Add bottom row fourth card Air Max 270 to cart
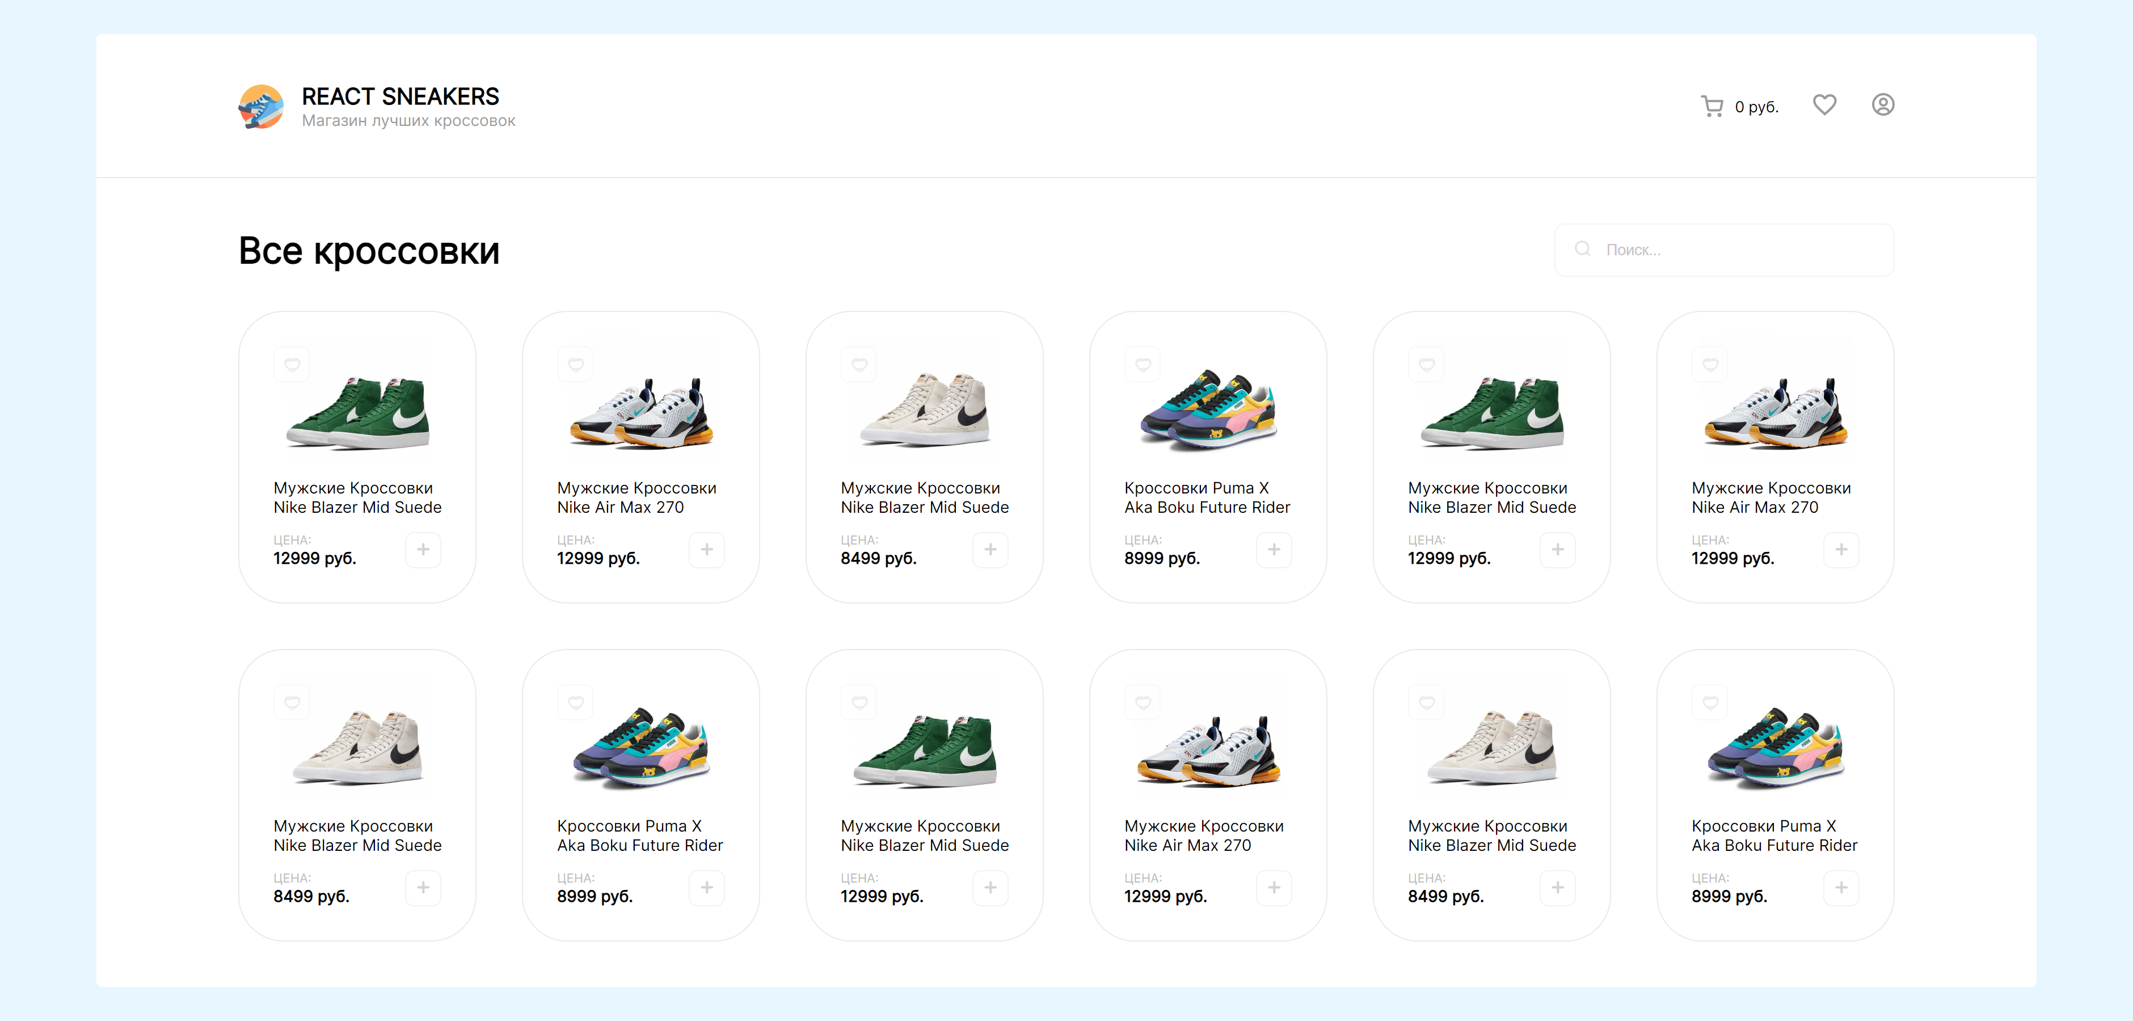Image resolution: width=2133 pixels, height=1021 pixels. (x=1274, y=888)
